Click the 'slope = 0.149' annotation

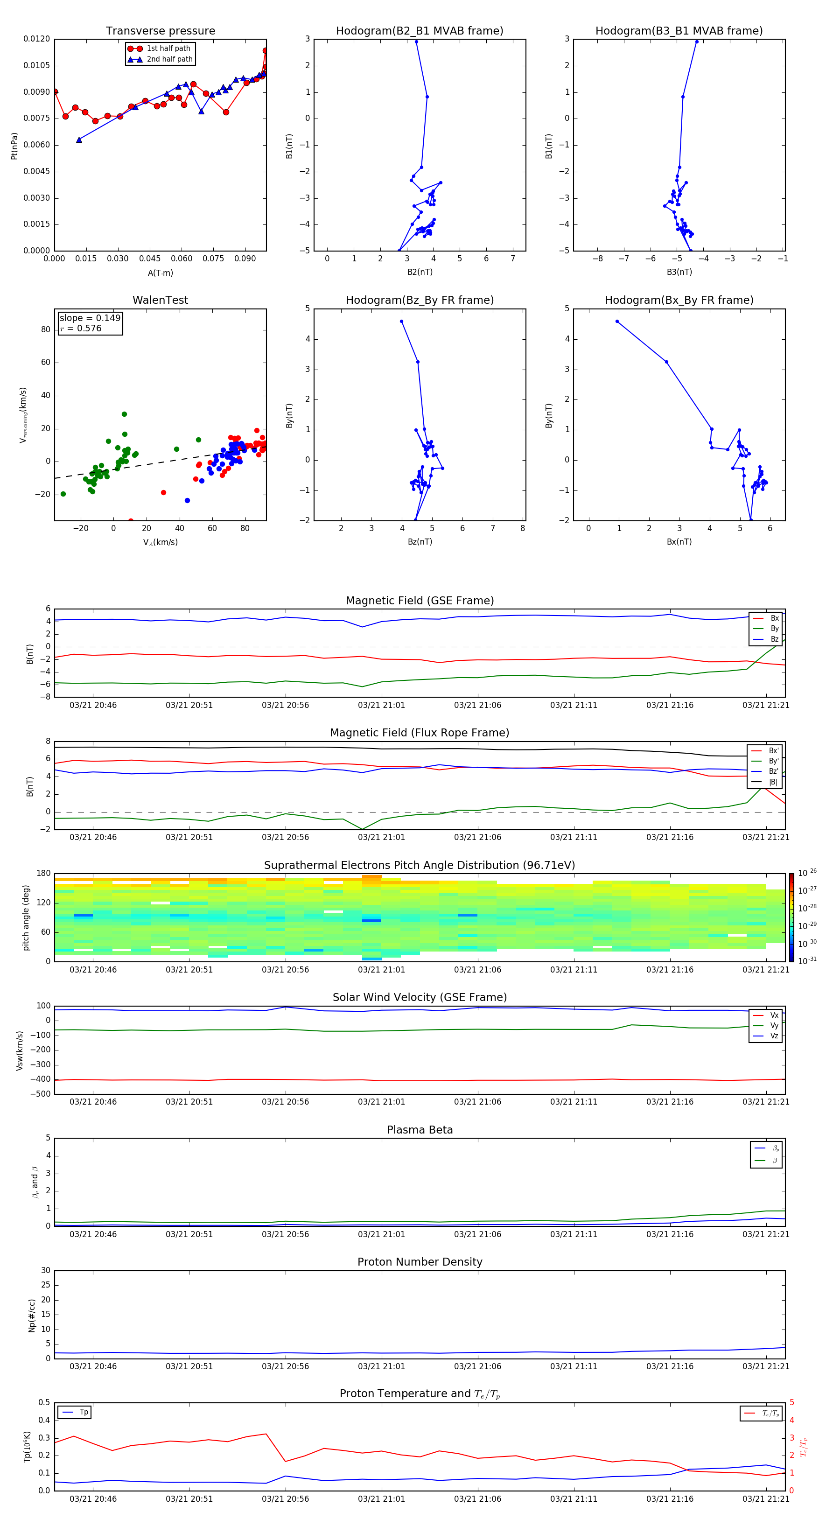click(x=90, y=318)
